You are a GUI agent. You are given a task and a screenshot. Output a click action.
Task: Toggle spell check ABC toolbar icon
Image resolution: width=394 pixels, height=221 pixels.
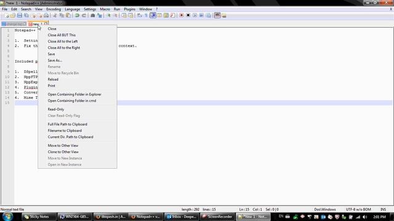[x=217, y=15]
